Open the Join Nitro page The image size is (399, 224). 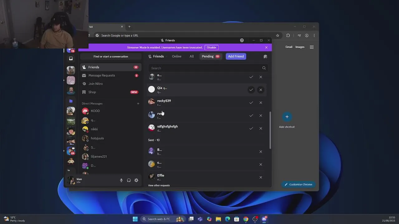click(x=111, y=84)
